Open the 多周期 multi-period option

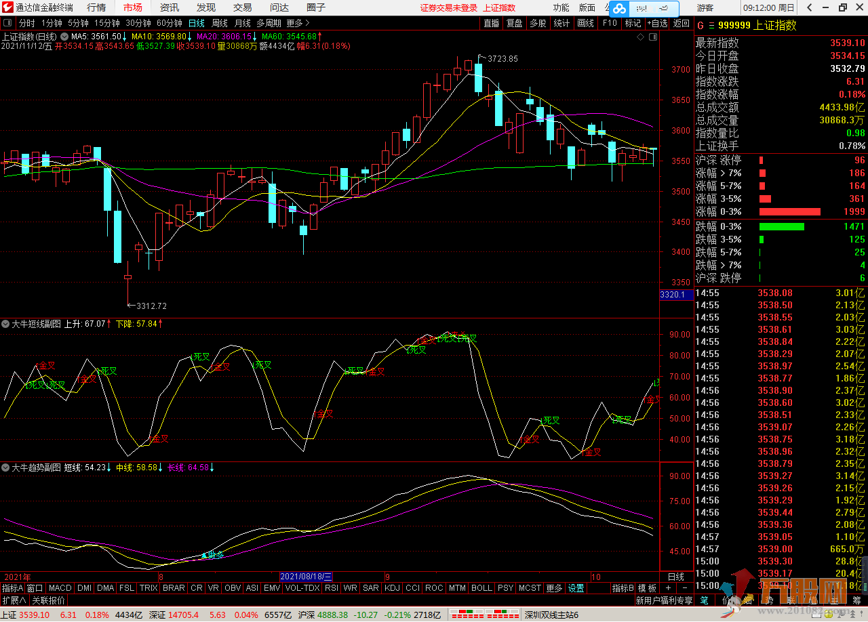click(x=269, y=23)
